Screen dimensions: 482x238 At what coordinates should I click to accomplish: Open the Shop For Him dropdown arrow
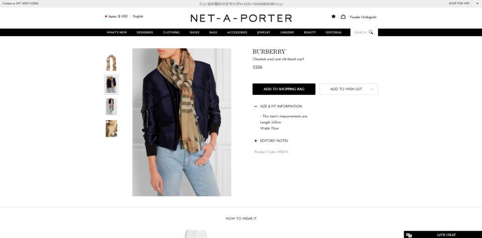click(477, 3)
